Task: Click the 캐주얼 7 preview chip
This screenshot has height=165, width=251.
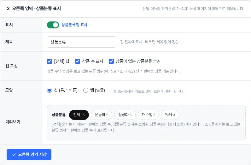Action: click(x=148, y=115)
